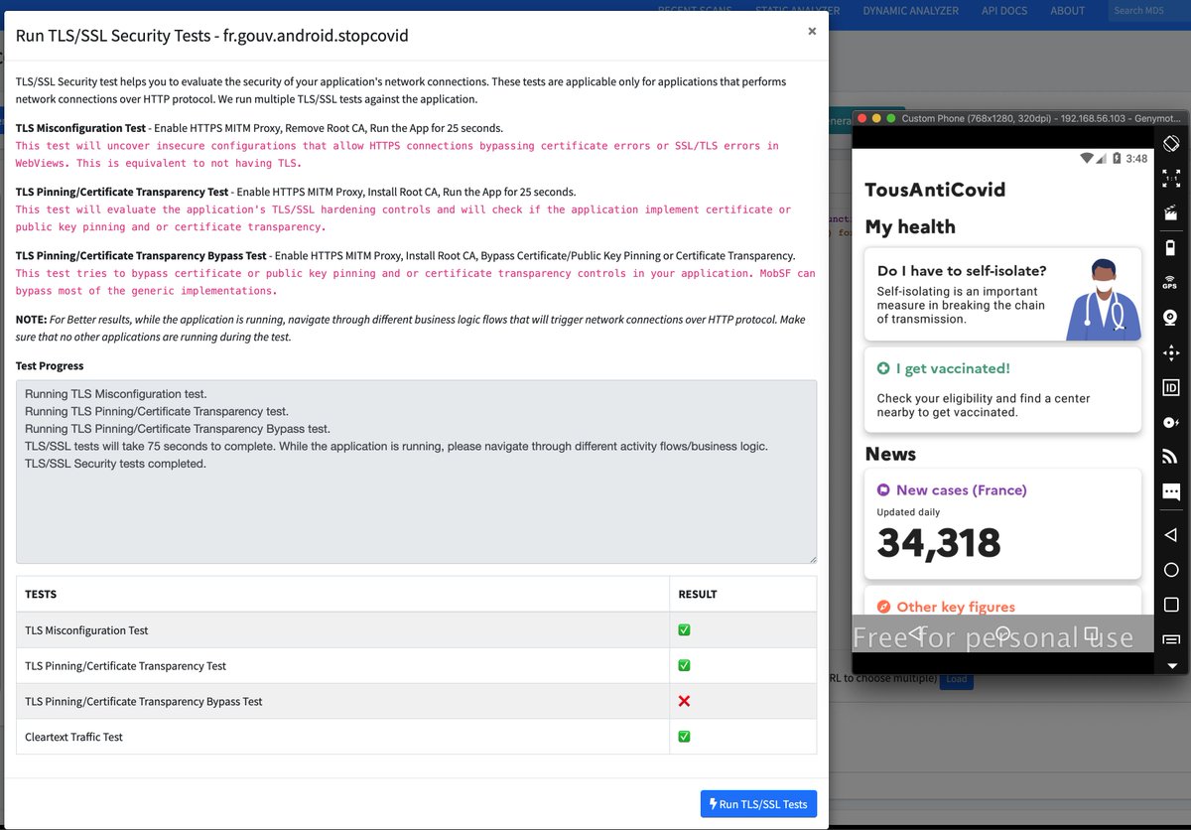This screenshot has width=1191, height=830.
Task: Click the 34,318 cases figure
Action: (939, 543)
